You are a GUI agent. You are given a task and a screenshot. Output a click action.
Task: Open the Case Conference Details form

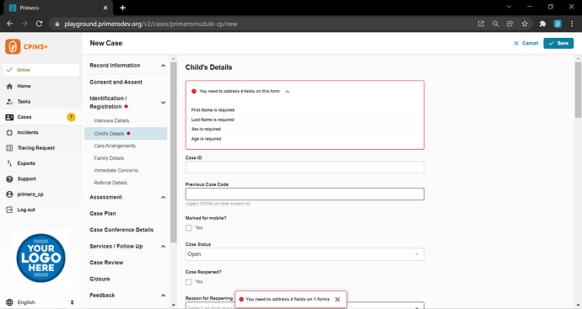click(x=121, y=230)
